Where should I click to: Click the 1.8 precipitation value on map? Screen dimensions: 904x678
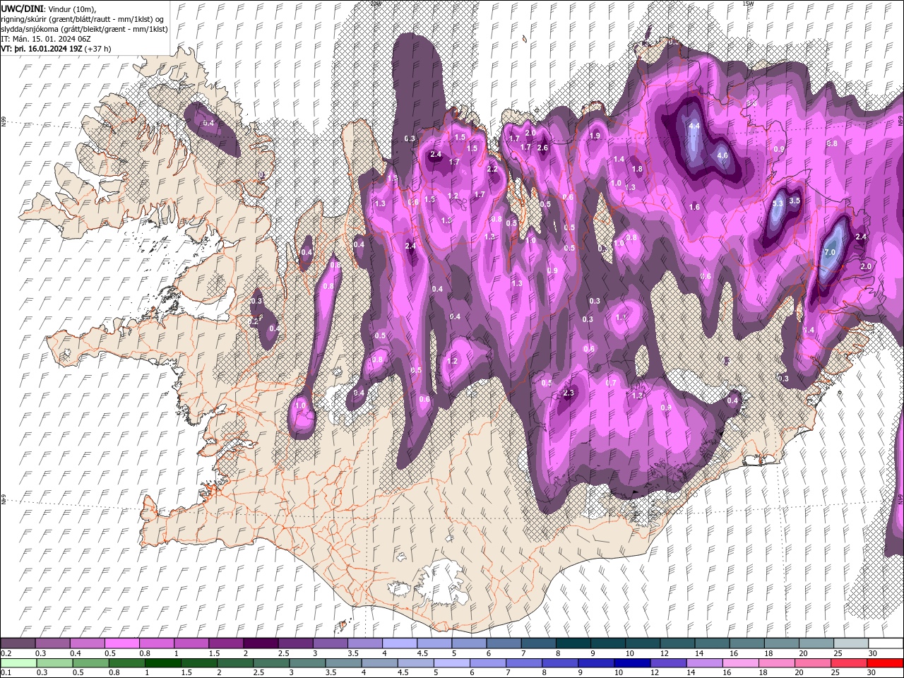637,169
